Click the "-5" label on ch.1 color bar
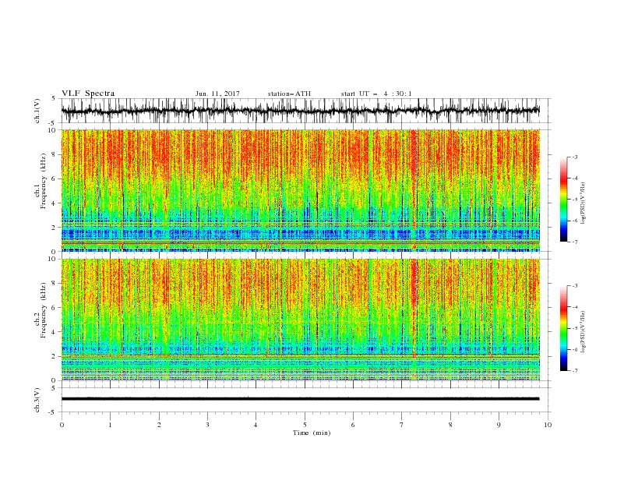This screenshot has width=617, height=477. [575, 200]
